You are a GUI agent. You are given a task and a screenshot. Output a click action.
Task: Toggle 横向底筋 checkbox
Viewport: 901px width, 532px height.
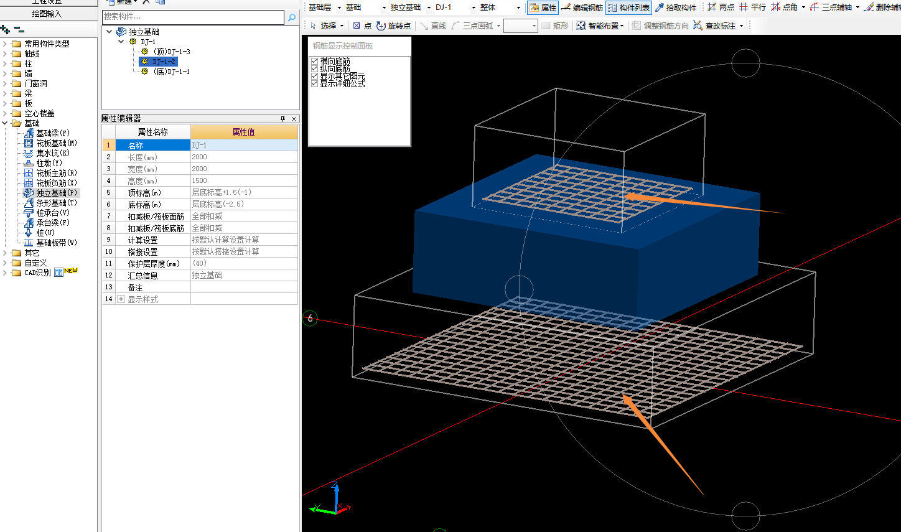(314, 61)
